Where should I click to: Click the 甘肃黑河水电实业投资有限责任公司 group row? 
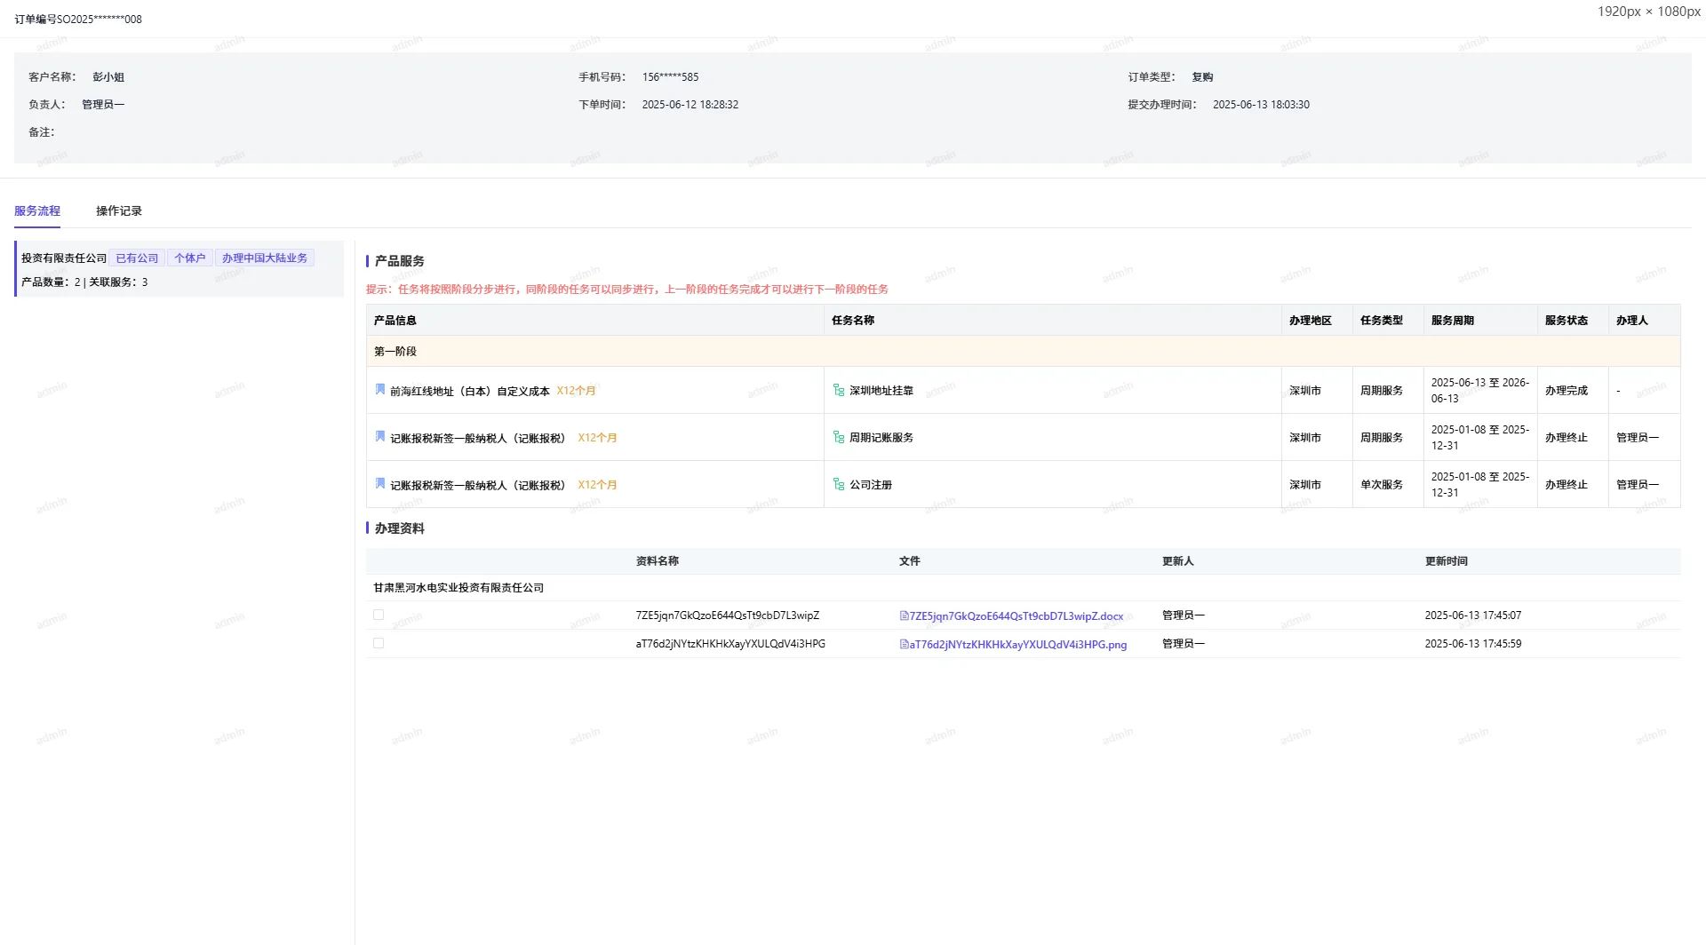(458, 587)
